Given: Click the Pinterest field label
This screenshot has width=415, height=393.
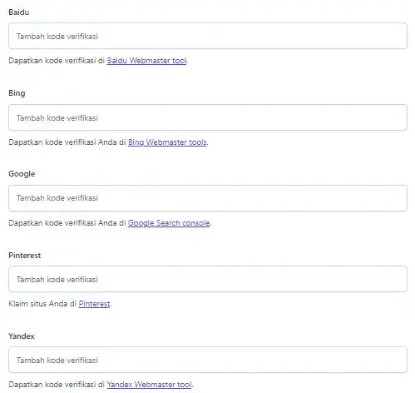Looking at the screenshot, I should [25, 256].
